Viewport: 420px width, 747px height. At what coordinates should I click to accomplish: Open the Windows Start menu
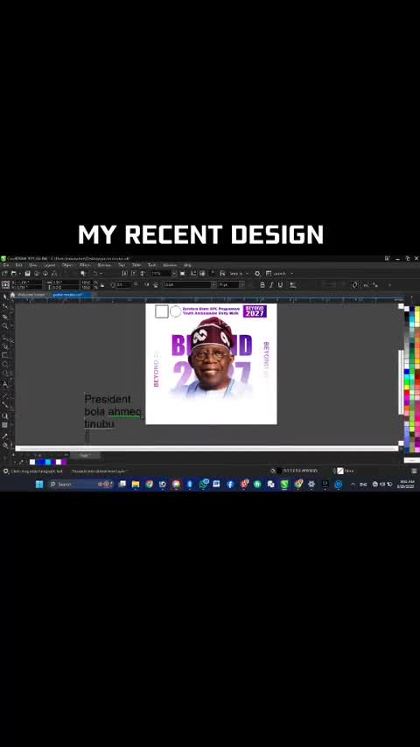39,484
